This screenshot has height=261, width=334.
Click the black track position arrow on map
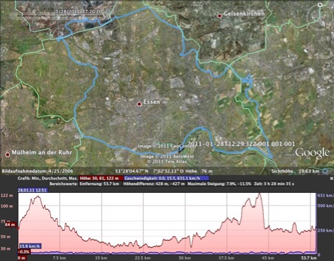[x=179, y=149]
